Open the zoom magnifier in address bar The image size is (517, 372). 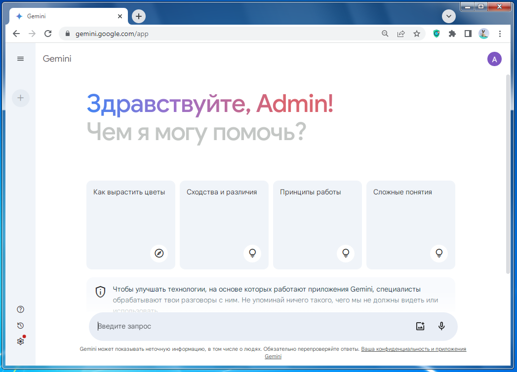pyautogui.click(x=385, y=34)
